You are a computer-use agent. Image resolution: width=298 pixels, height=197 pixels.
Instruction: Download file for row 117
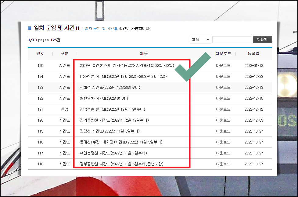click(223, 153)
